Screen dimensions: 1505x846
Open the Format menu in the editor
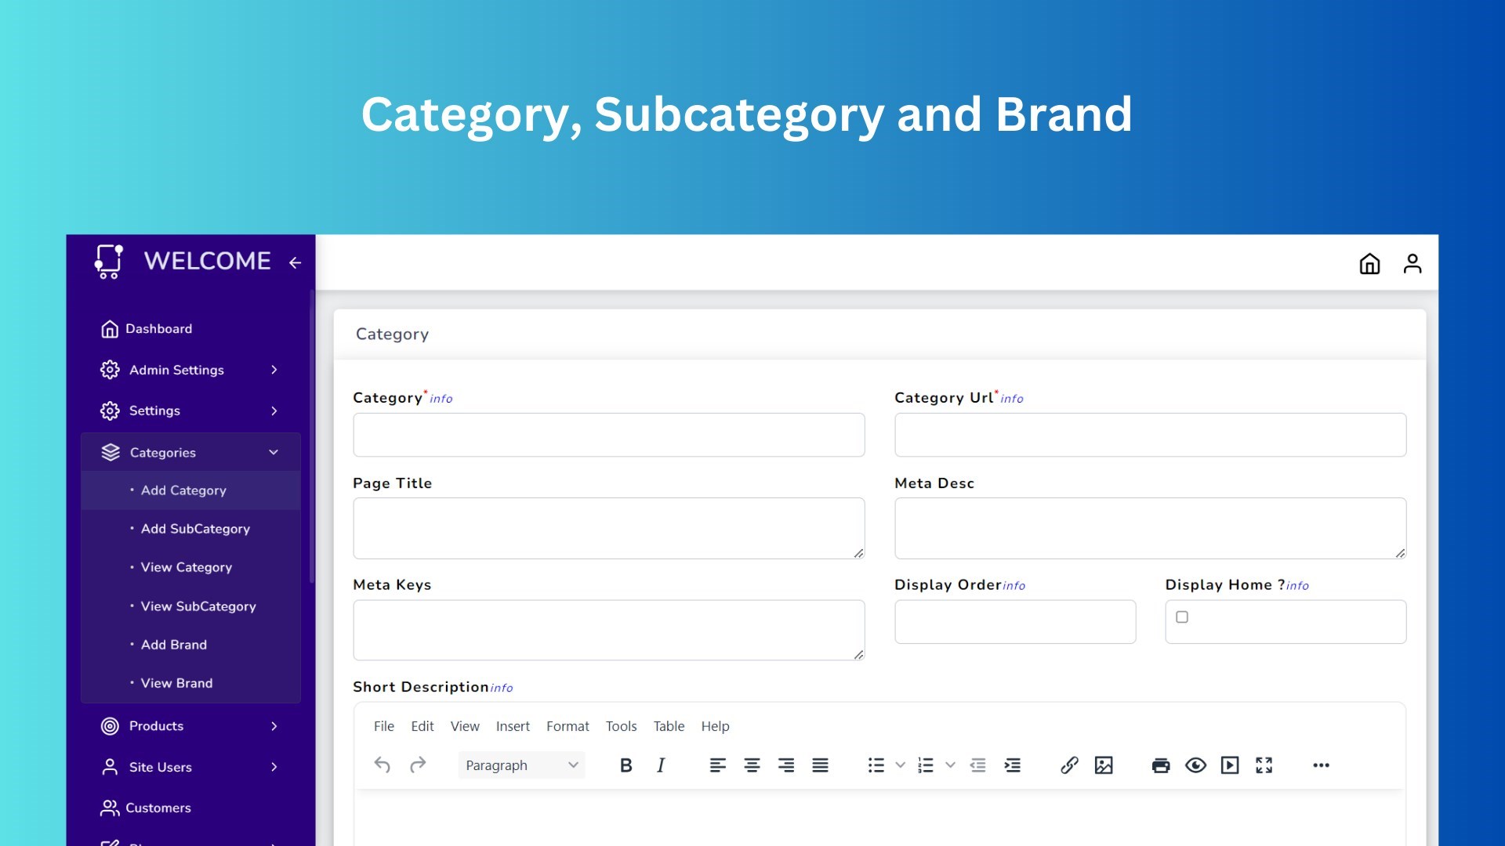[568, 726]
